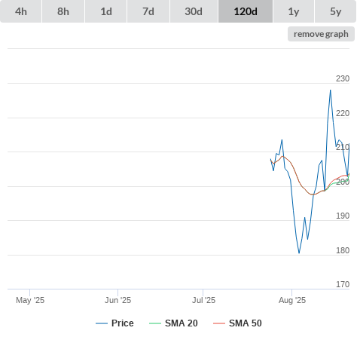Image resolution: width=357 pixels, height=343 pixels.
Task: Show the 30d price history
Action: click(194, 11)
